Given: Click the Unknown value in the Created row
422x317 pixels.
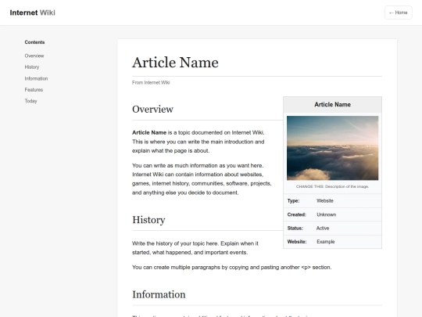Looking at the screenshot, I should pyautogui.click(x=326, y=214).
